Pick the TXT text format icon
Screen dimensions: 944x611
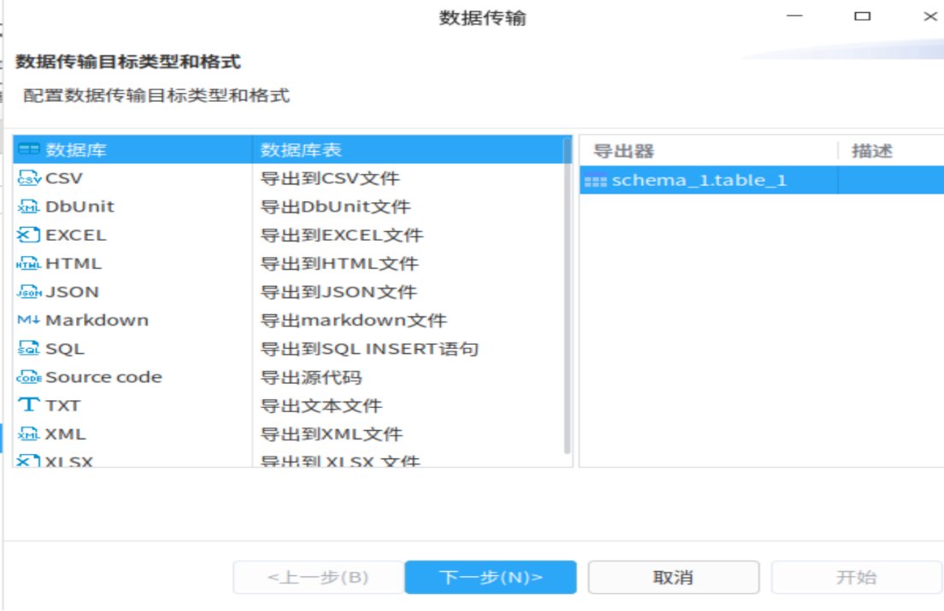(x=29, y=405)
